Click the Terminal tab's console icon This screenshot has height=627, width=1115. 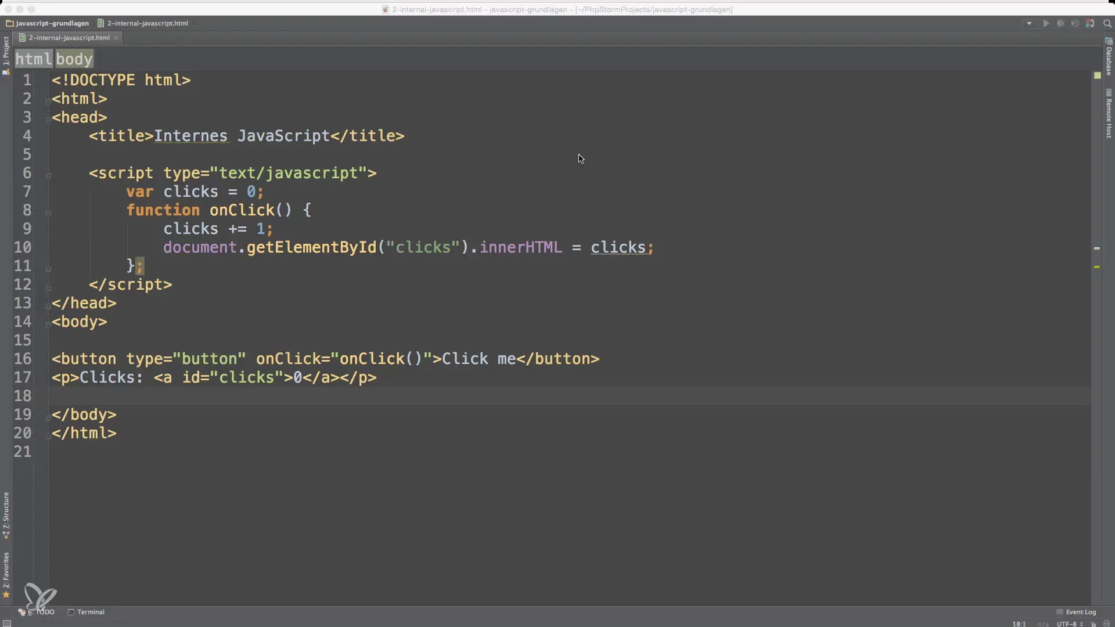pyautogui.click(x=71, y=612)
